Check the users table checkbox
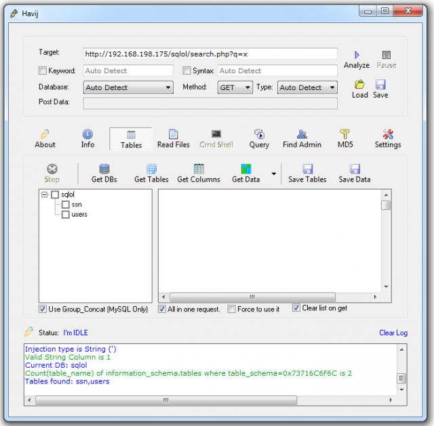The image size is (434, 426). tap(66, 215)
